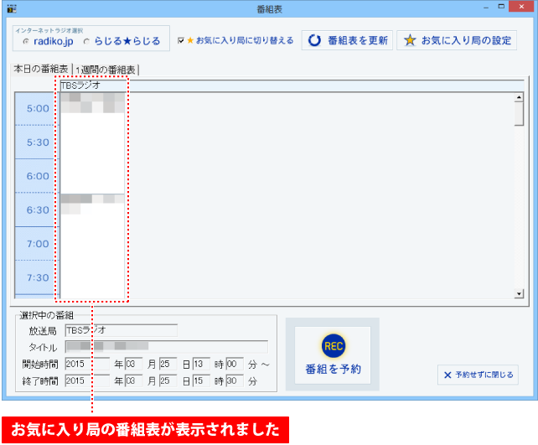
Task: Click the 終了時間 year field
Action: click(x=87, y=380)
